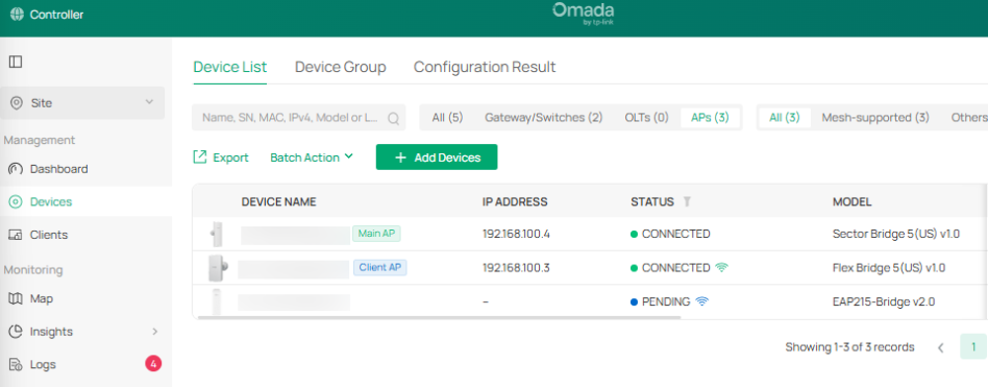Screen dimensions: 988x387
Task: Click IP address 192.168.100.3
Action: pos(516,269)
